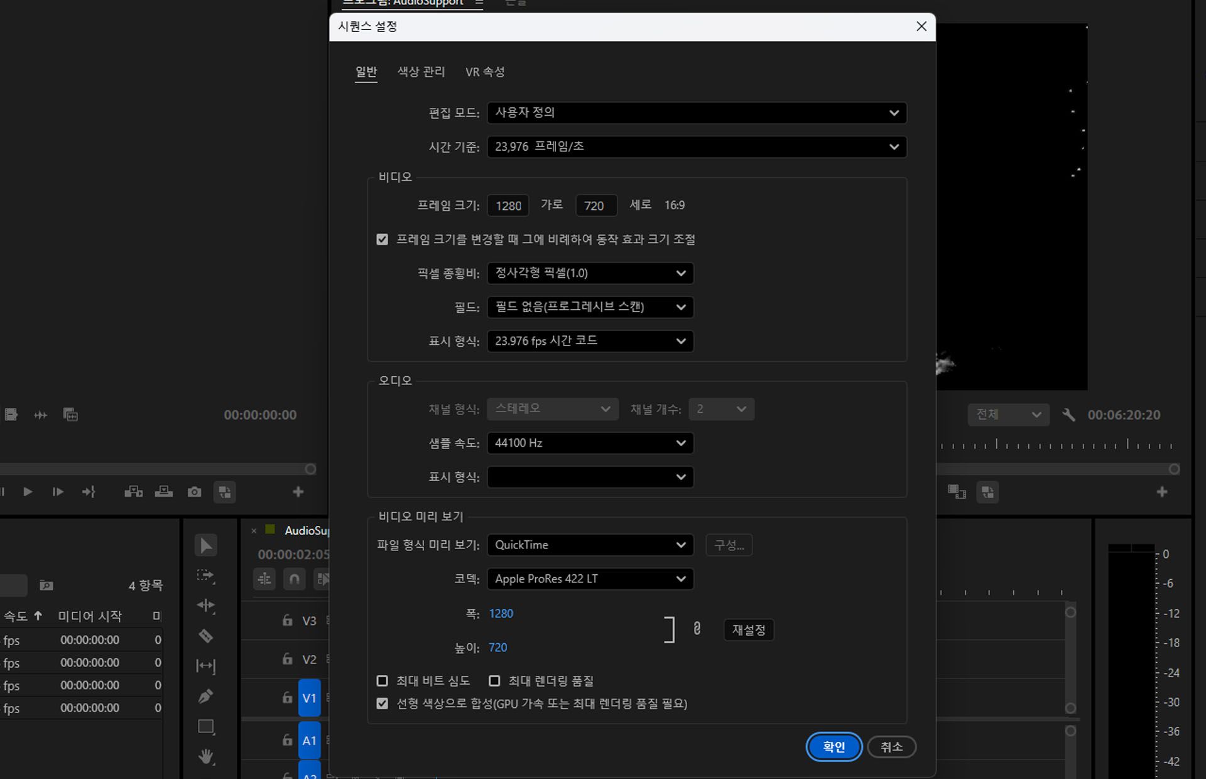The height and width of the screenshot is (779, 1206).
Task: Open the VR 속성 tab
Action: point(485,72)
